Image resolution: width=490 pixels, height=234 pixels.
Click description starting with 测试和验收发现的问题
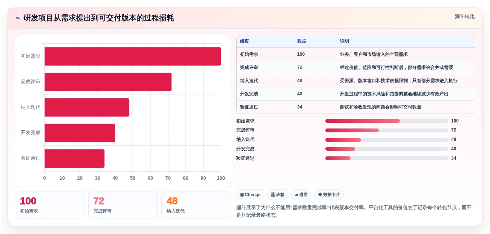point(380,107)
